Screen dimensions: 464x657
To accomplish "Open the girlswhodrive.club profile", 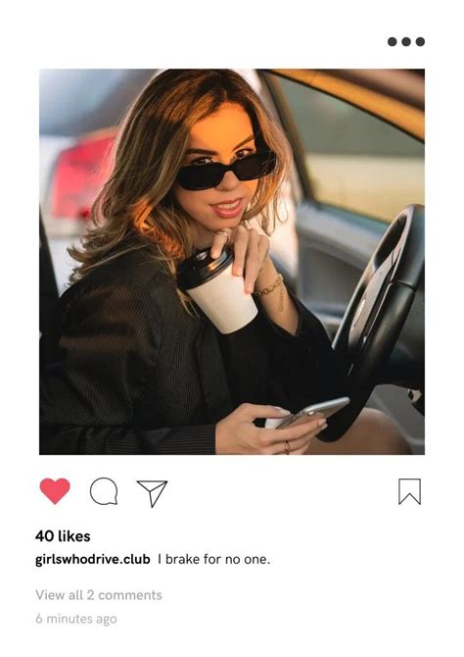I will pyautogui.click(x=92, y=559).
